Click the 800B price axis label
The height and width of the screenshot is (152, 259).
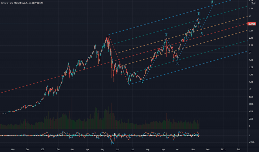pyautogui.click(x=251, y=97)
